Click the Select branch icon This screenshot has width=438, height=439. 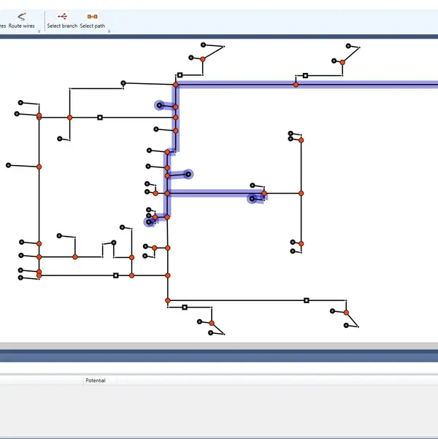pyautogui.click(x=62, y=15)
